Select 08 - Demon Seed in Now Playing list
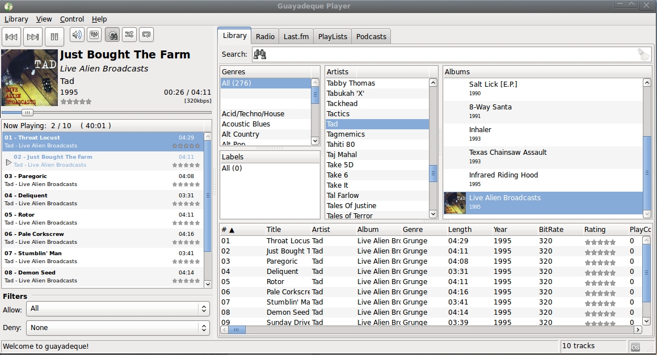Viewport: 657px width, 355px height. [103, 276]
